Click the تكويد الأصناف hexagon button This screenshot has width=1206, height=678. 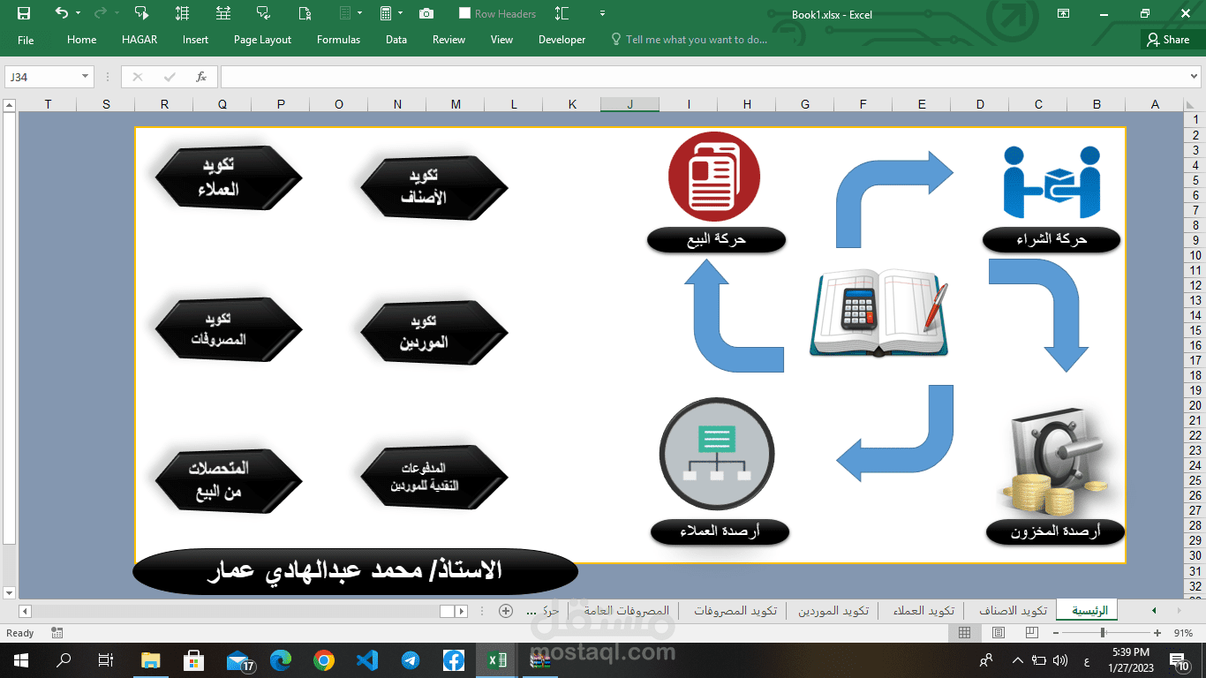(434, 187)
